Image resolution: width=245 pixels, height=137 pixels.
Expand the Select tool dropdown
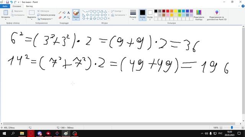[31, 19]
